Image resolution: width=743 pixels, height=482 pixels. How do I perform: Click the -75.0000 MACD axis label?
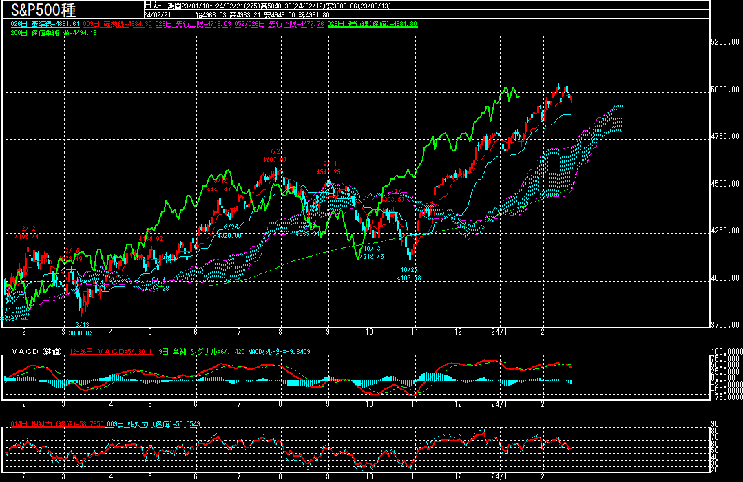coord(727,397)
